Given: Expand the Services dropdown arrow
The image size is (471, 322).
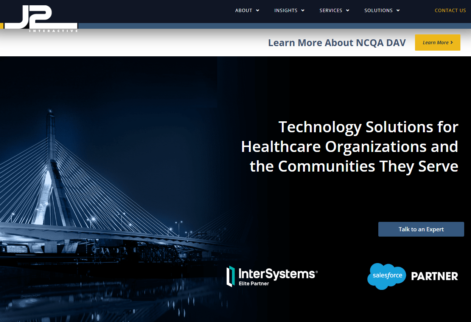Looking at the screenshot, I should pos(348,11).
